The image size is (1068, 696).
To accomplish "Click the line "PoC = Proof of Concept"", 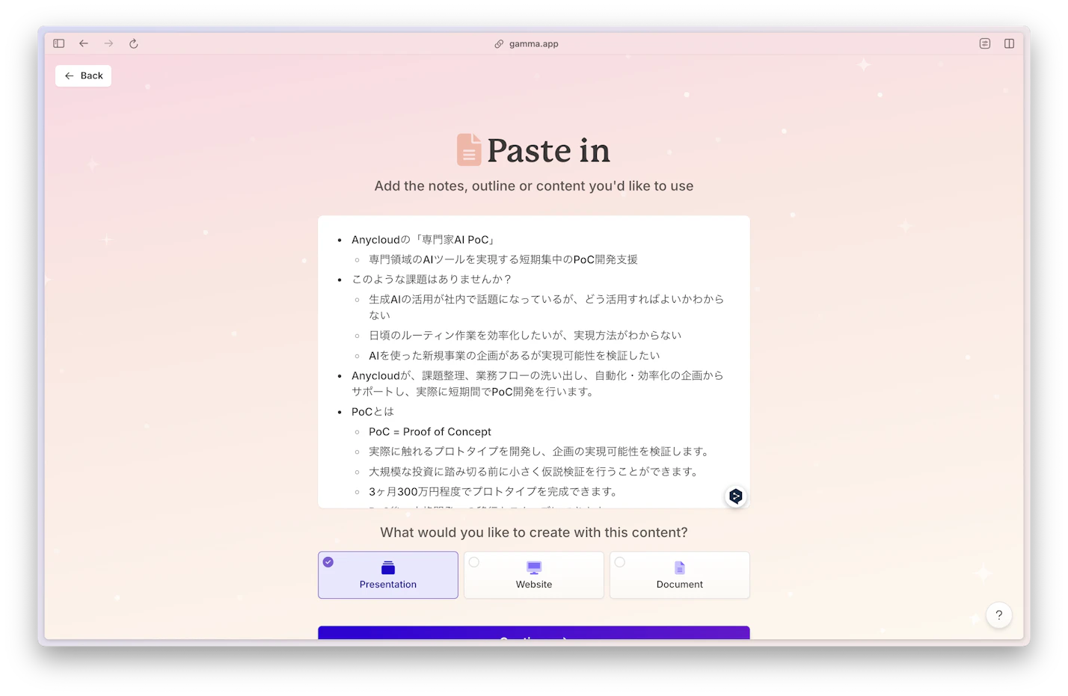I will pyautogui.click(x=430, y=431).
